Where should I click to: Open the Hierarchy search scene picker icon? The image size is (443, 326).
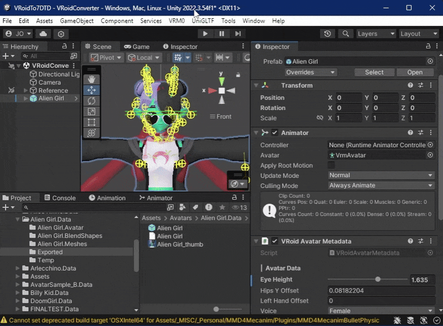(x=74, y=56)
